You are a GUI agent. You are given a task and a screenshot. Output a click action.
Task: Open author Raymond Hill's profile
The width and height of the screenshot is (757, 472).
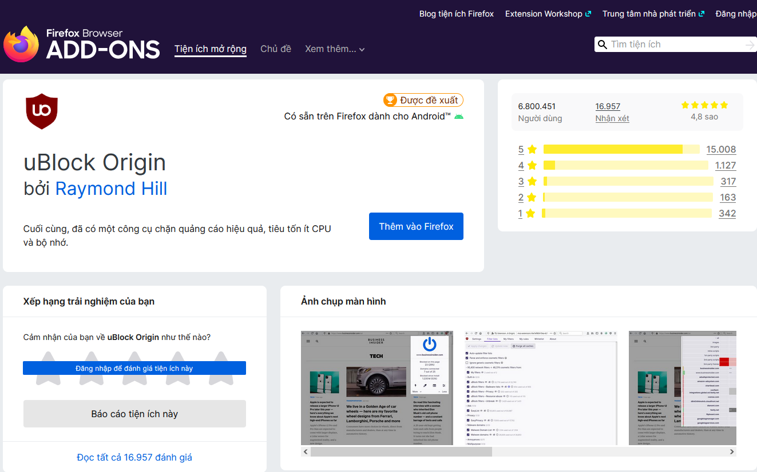click(x=112, y=189)
